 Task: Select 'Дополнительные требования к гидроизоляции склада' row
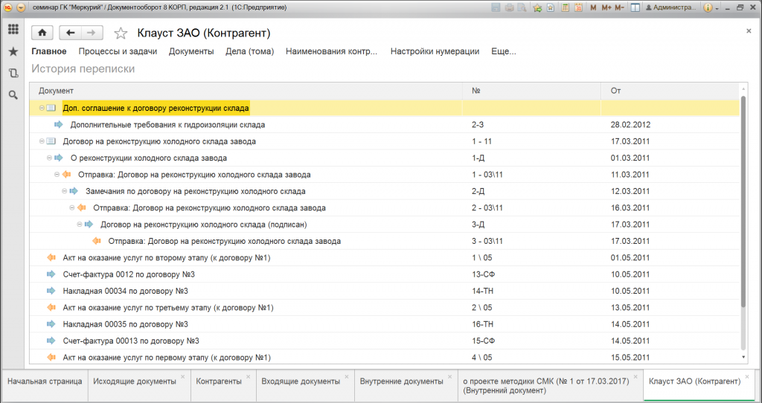pyautogui.click(x=385, y=125)
